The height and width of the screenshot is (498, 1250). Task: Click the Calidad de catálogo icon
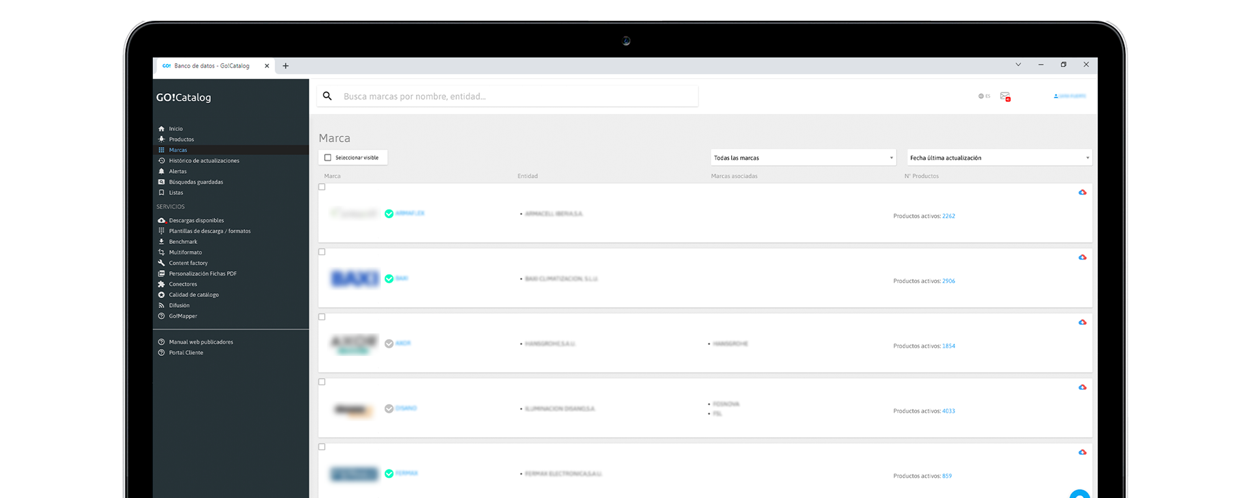[x=161, y=295]
